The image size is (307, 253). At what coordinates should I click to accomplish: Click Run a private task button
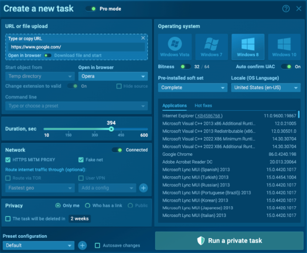(x=229, y=241)
